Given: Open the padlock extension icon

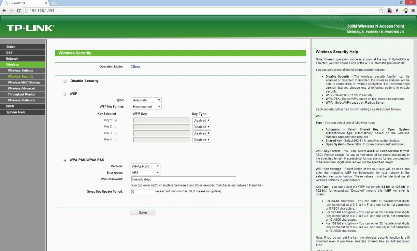Looking at the screenshot, I should point(389,10).
